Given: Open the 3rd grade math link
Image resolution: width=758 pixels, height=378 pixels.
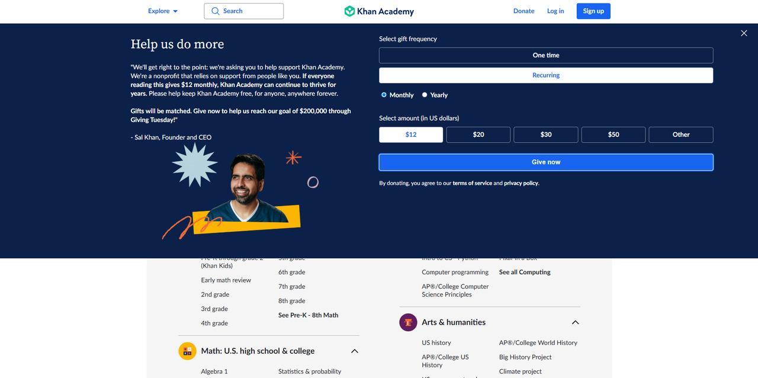Looking at the screenshot, I should click(214, 309).
